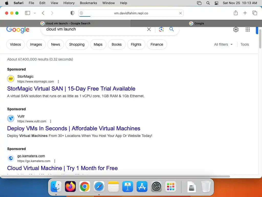Click the address bar showing vm.davidfahim.repl.co

131,13
